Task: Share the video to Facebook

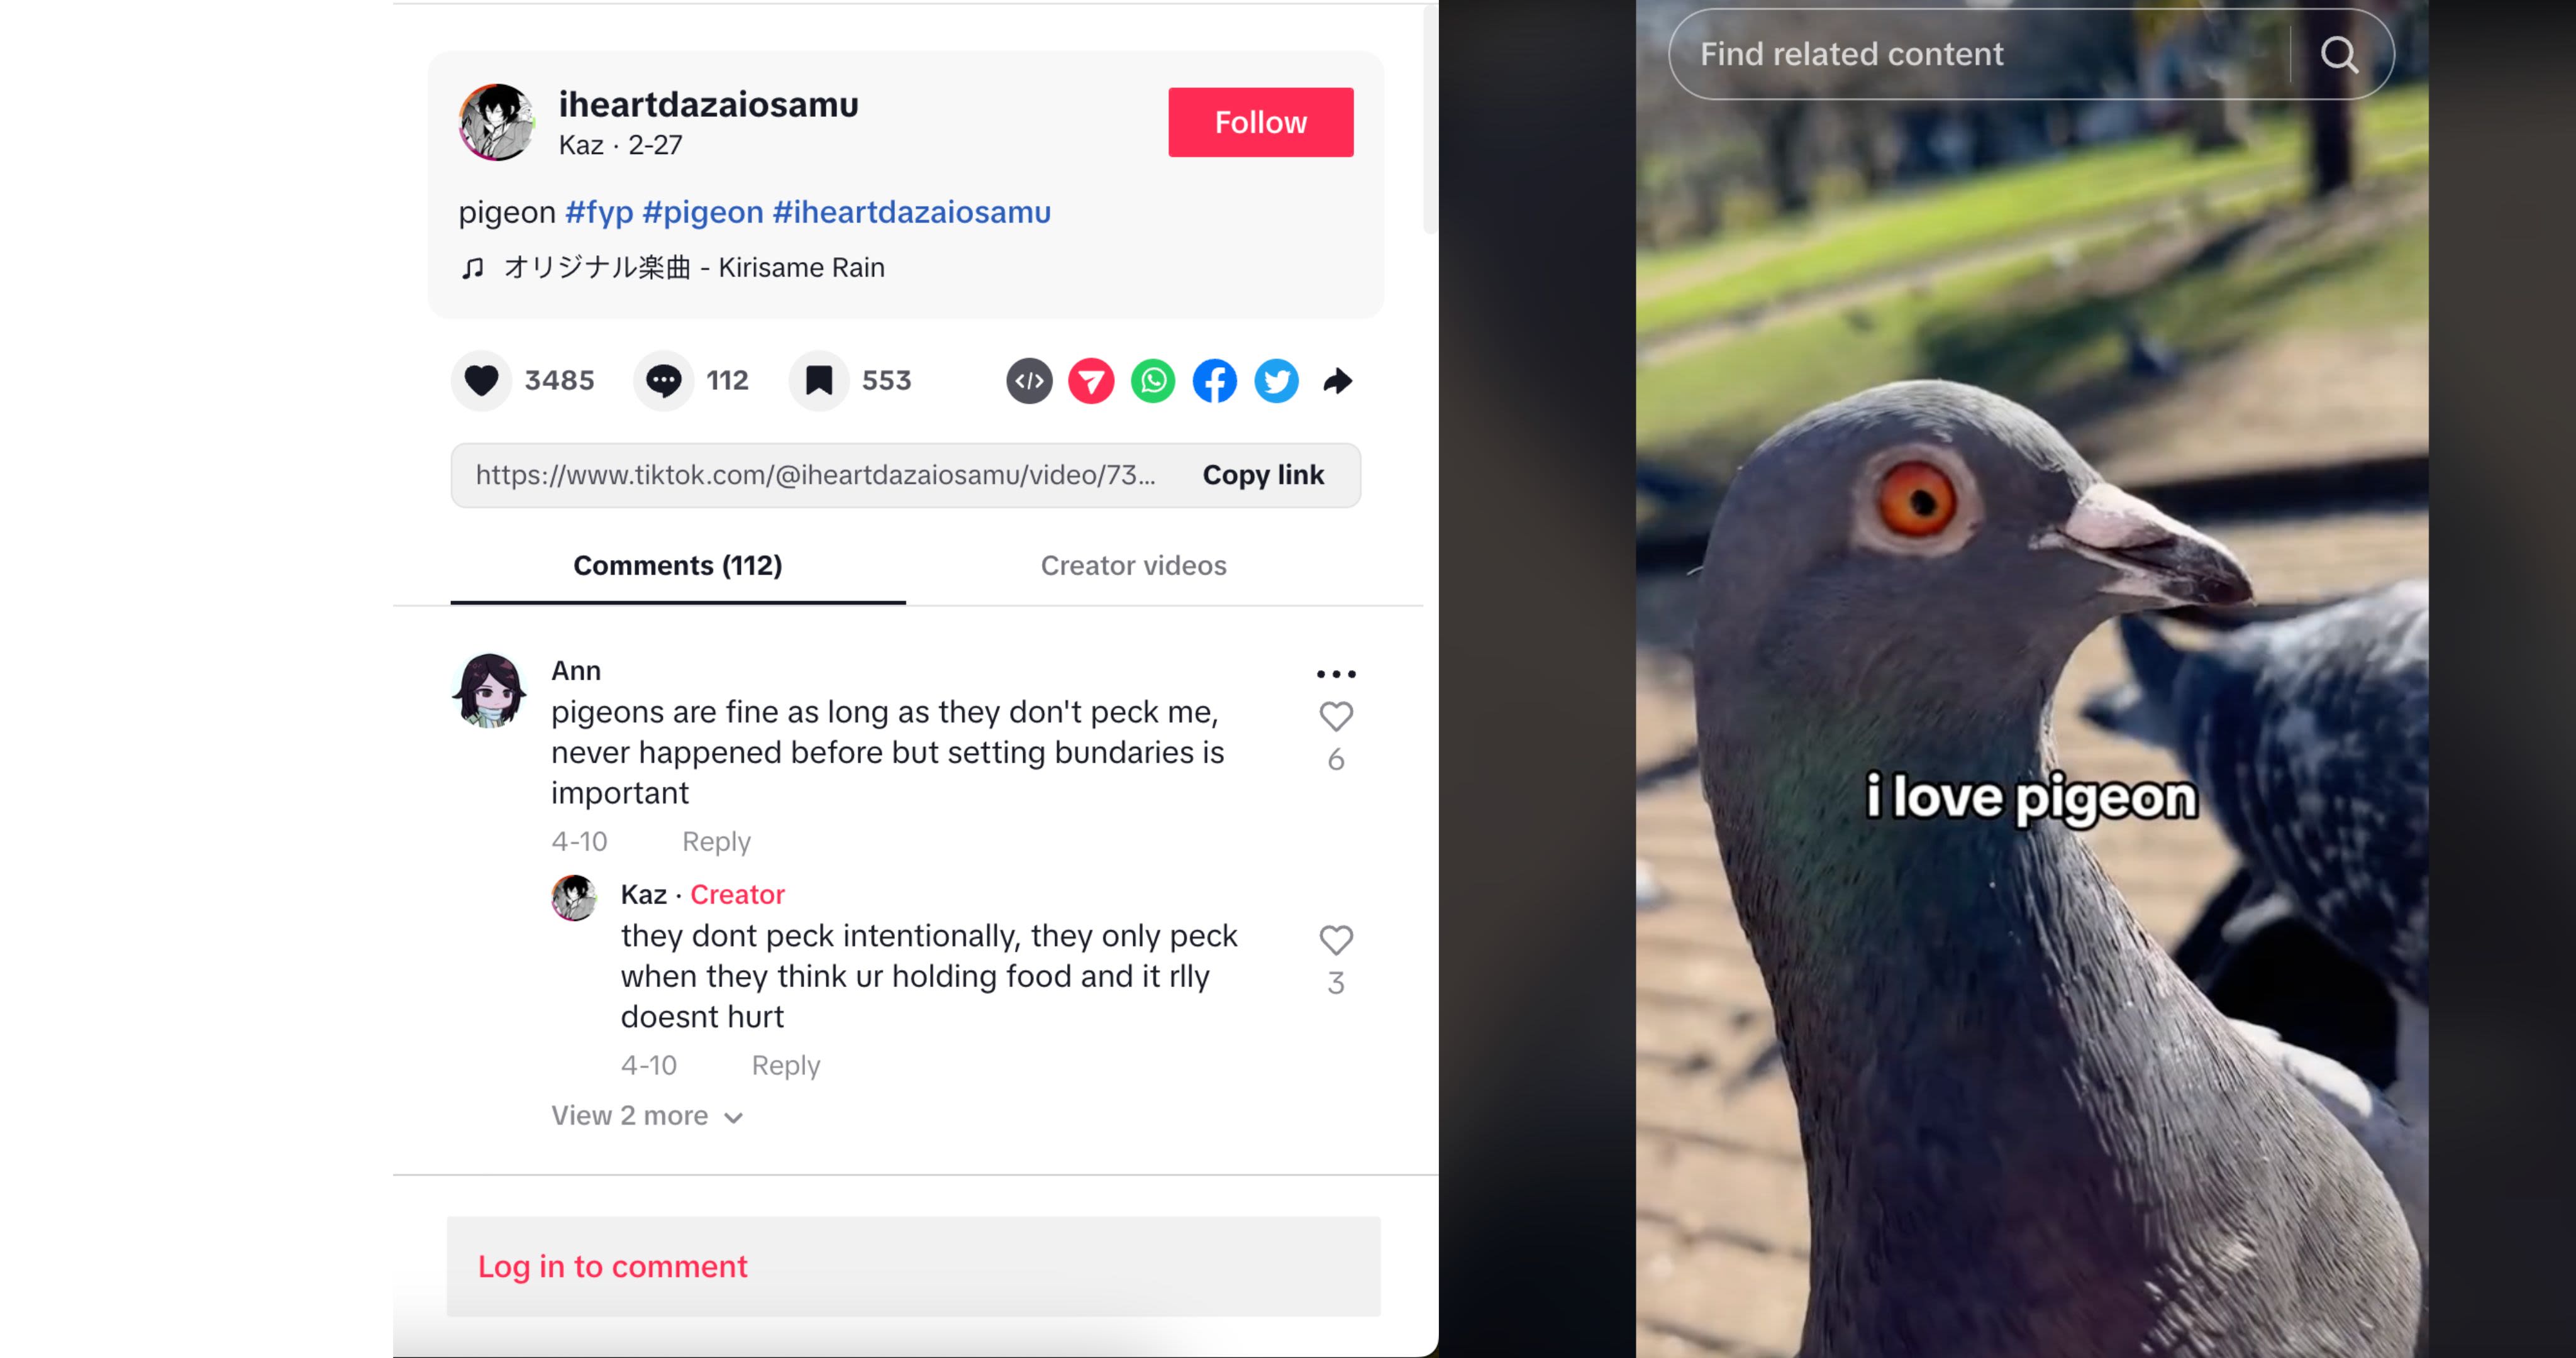Action: [x=1215, y=381]
